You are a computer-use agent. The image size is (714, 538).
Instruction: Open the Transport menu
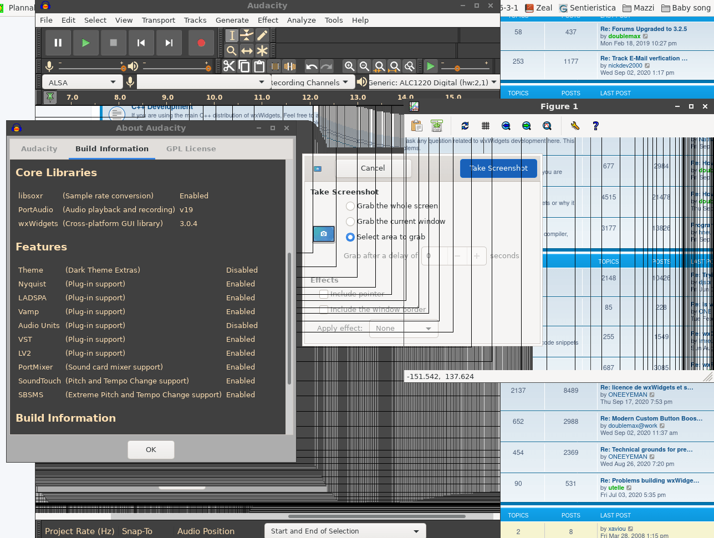click(x=159, y=20)
